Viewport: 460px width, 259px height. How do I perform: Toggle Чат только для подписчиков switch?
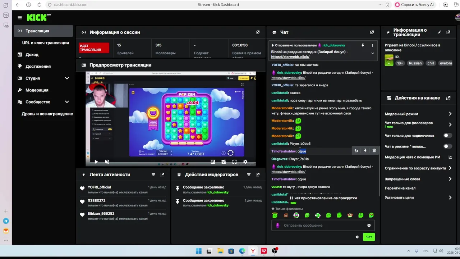[x=447, y=136]
